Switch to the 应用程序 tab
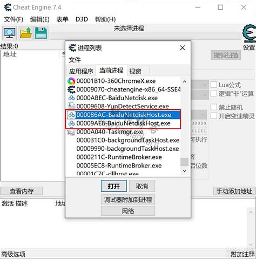256x259 pixels. pos(81,71)
